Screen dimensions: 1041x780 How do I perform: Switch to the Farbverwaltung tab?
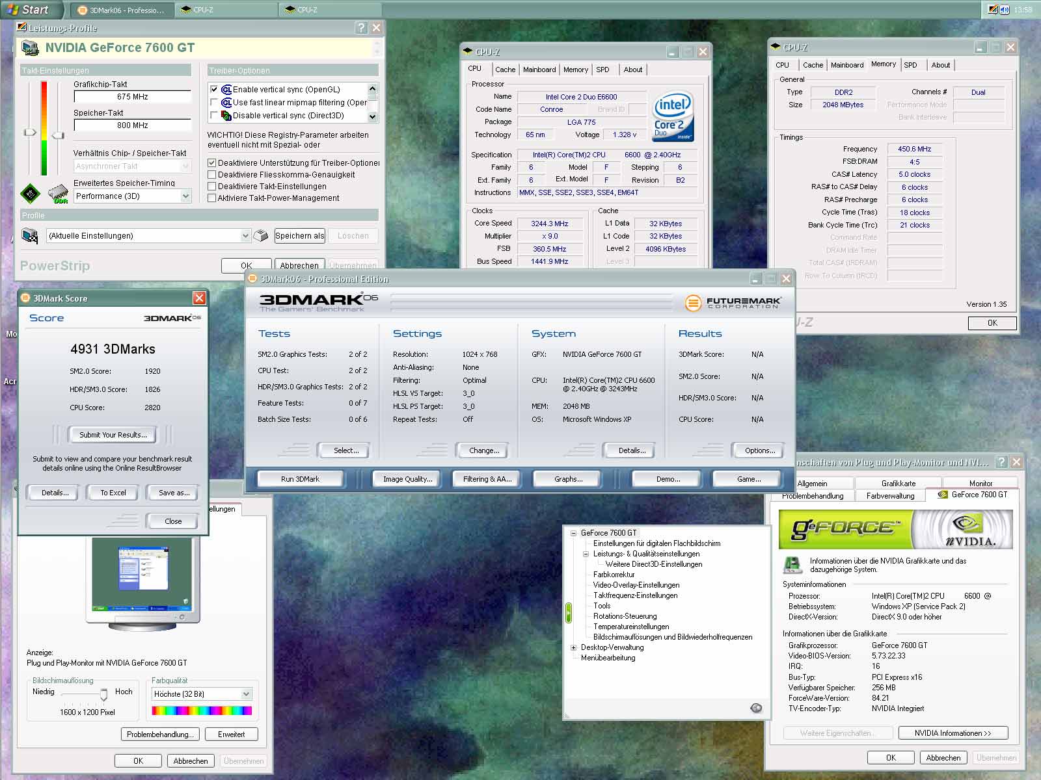click(x=890, y=496)
